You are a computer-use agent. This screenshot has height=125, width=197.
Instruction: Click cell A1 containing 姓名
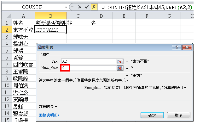24,23
